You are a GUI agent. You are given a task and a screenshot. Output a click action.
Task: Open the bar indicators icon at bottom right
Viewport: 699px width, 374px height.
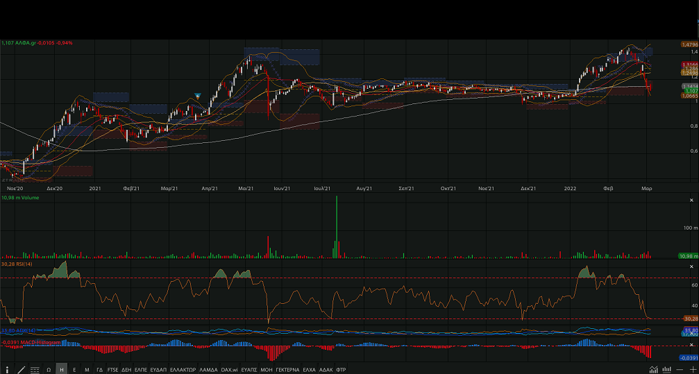(x=666, y=370)
